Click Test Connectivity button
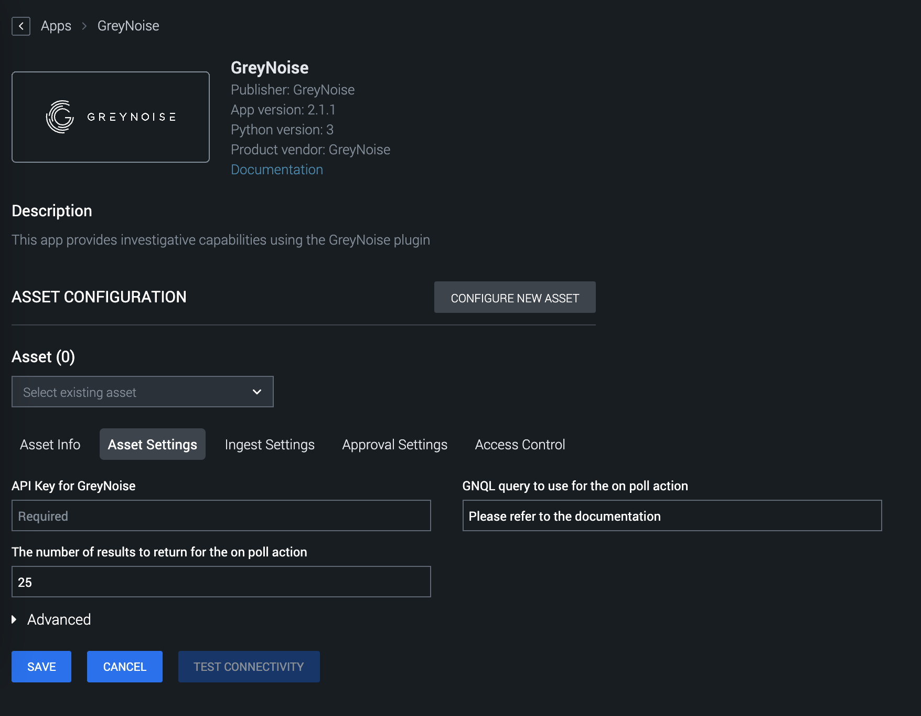 point(249,667)
